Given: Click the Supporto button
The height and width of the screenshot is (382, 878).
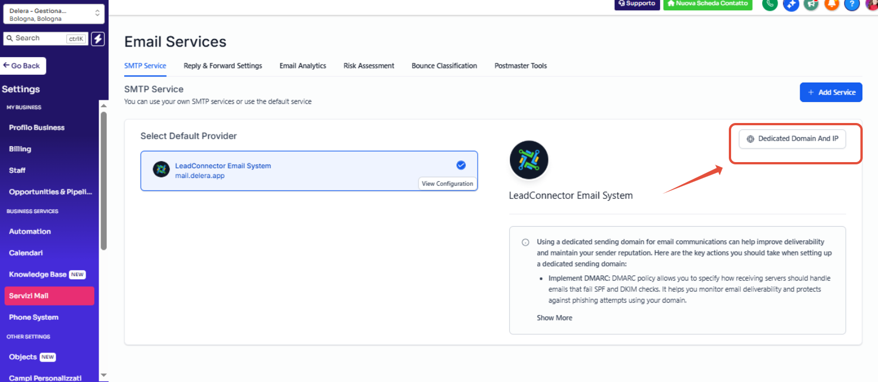Looking at the screenshot, I should pyautogui.click(x=637, y=4).
